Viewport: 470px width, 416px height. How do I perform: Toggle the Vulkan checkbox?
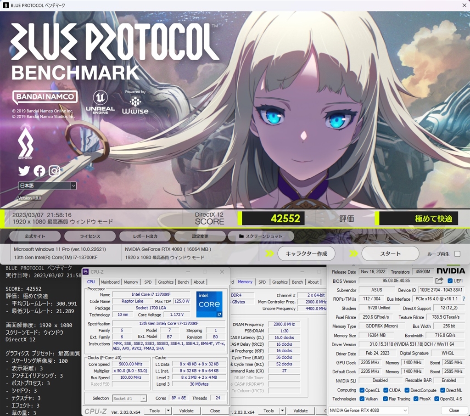pos(362,399)
